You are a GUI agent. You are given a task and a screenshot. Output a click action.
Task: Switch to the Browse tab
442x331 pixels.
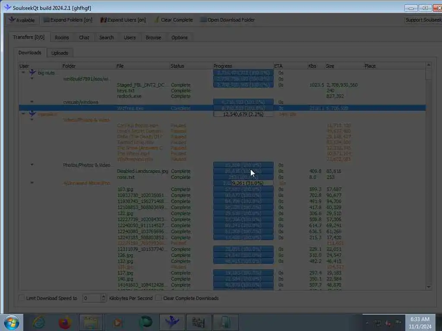(153, 37)
